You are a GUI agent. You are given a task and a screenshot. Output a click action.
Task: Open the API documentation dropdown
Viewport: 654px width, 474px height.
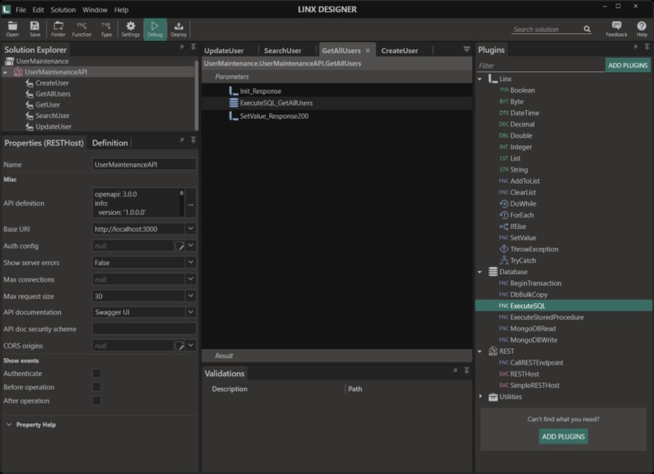tap(190, 312)
